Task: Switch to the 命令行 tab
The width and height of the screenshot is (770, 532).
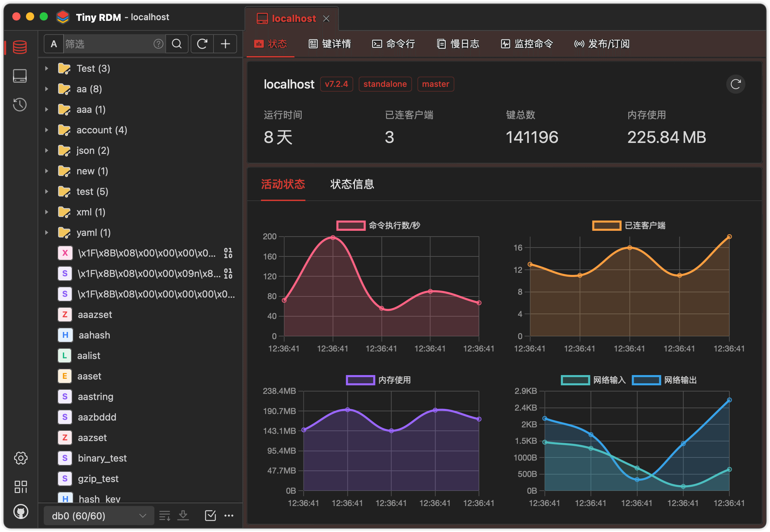Action: (x=394, y=44)
